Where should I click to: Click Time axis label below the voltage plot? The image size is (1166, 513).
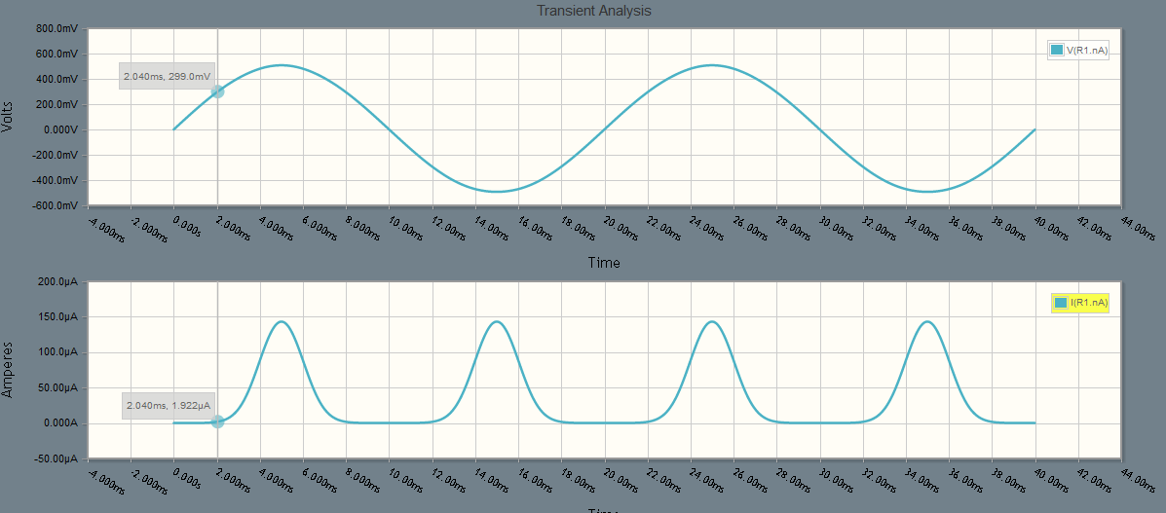603,263
